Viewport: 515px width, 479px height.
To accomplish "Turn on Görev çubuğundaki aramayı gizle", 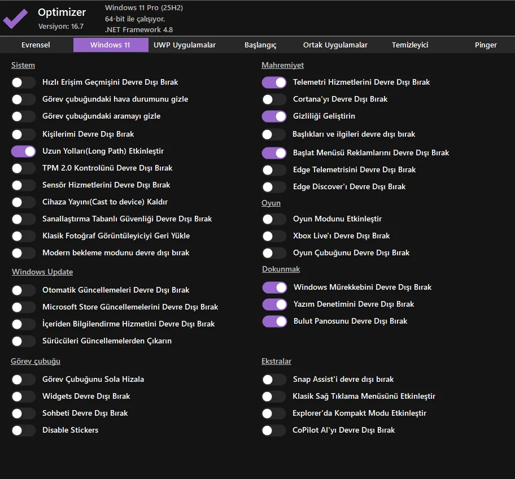I will tap(23, 116).
